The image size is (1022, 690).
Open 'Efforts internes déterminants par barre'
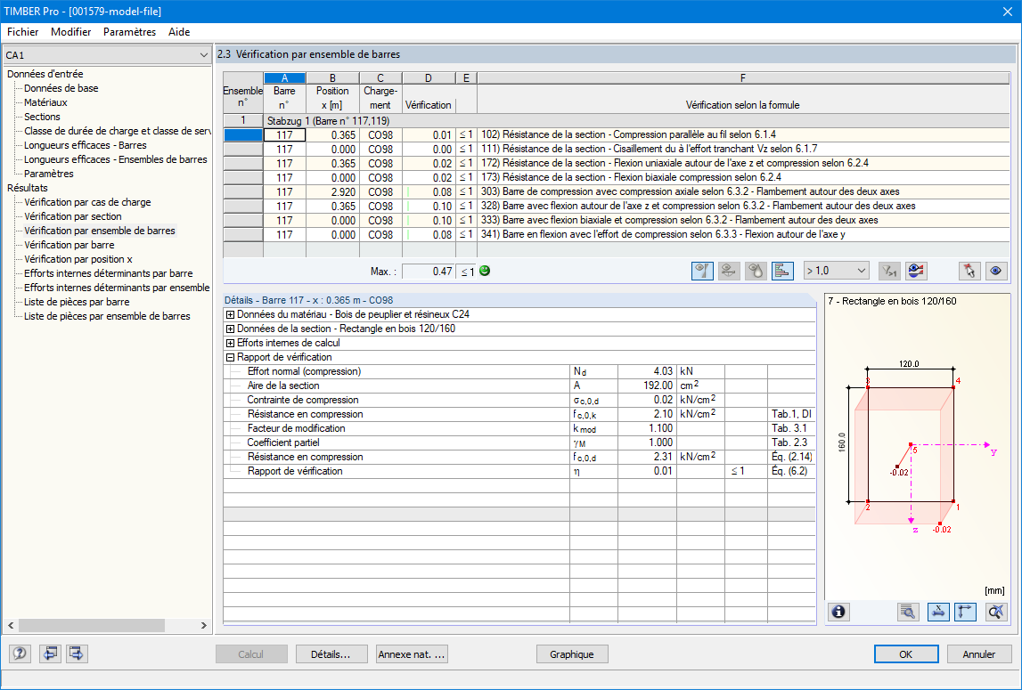coord(108,273)
